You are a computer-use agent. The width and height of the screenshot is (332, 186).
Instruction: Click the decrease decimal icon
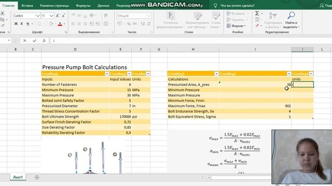click(x=149, y=24)
